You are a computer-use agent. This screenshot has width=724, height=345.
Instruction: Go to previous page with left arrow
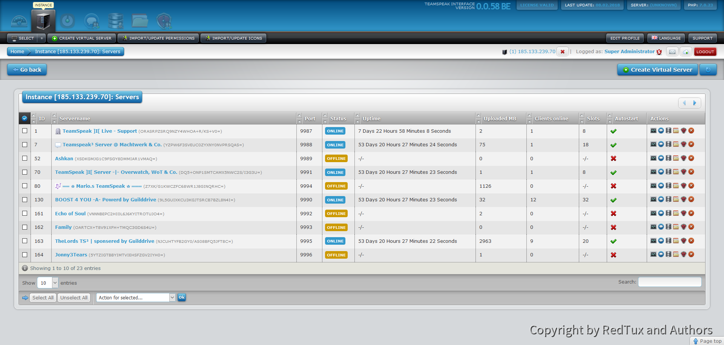(684, 103)
